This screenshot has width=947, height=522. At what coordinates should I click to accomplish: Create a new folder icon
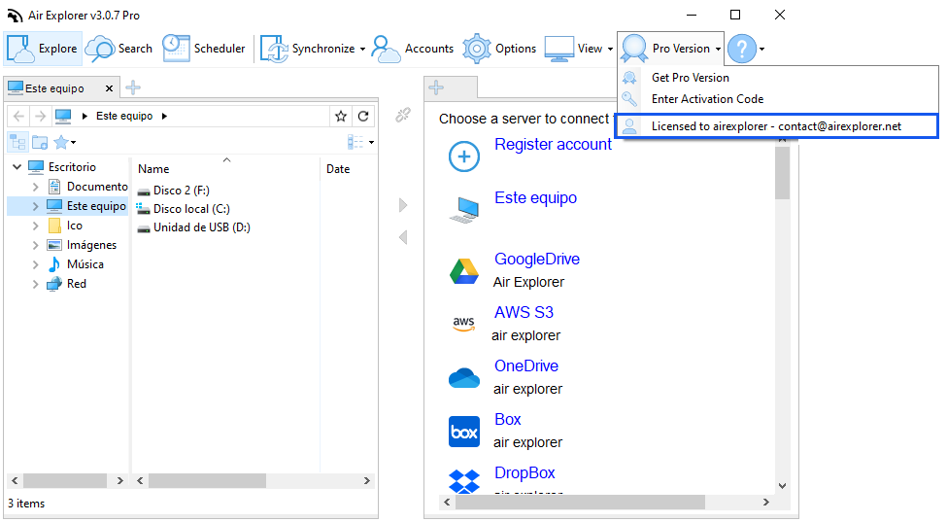tap(40, 143)
